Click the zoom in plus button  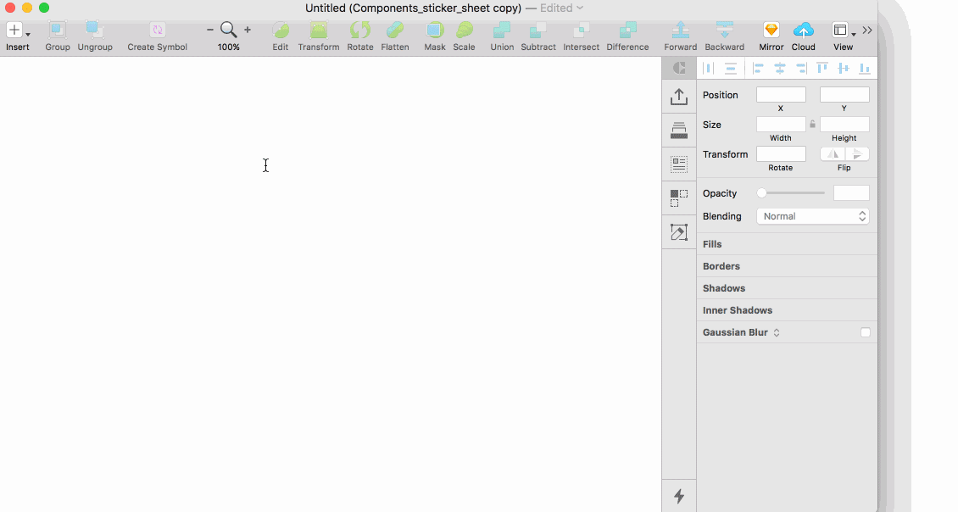[x=248, y=31]
